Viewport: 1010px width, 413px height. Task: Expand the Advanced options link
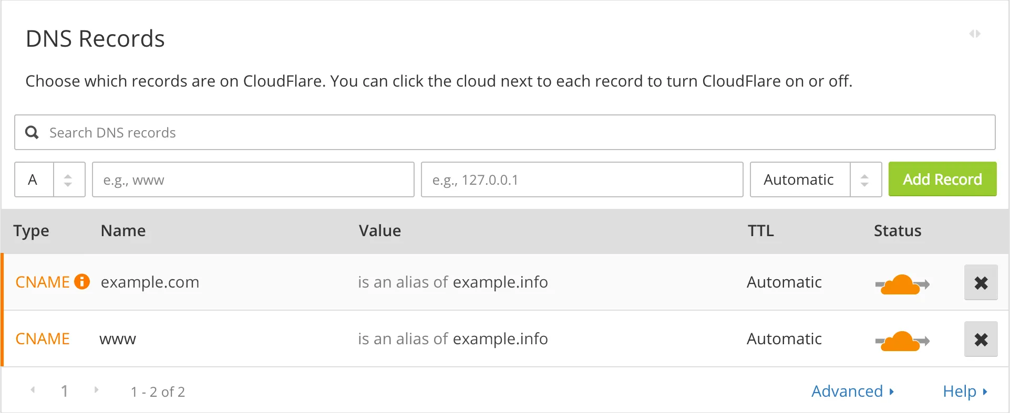point(852,391)
